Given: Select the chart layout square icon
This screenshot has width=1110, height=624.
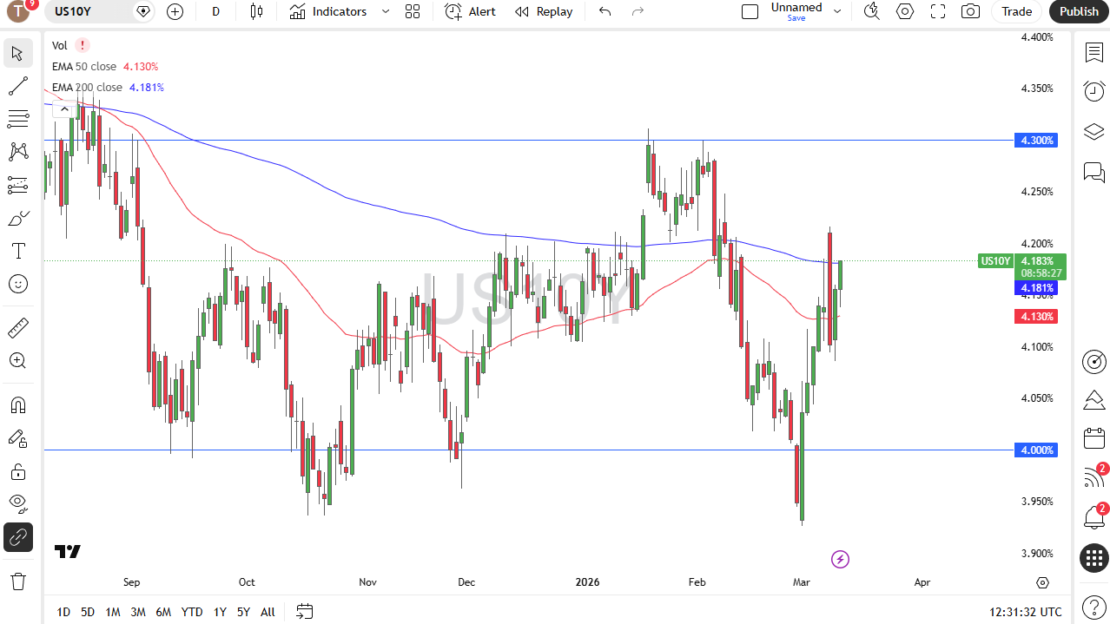Looking at the screenshot, I should (x=750, y=11).
